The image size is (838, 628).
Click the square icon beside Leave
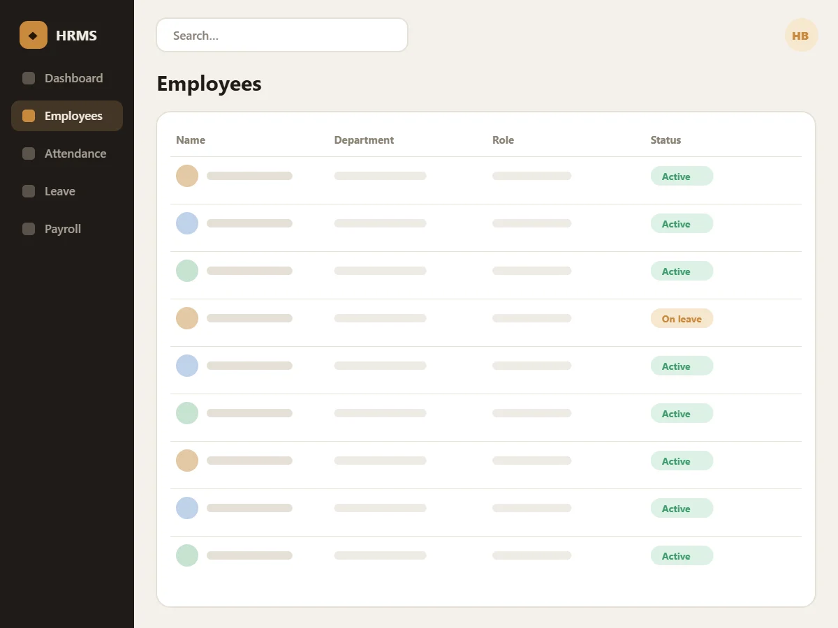coord(29,191)
